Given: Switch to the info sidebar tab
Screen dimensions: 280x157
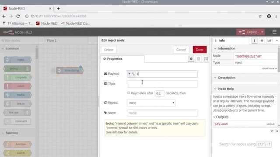Looking at the screenshot, I should click(231, 41).
